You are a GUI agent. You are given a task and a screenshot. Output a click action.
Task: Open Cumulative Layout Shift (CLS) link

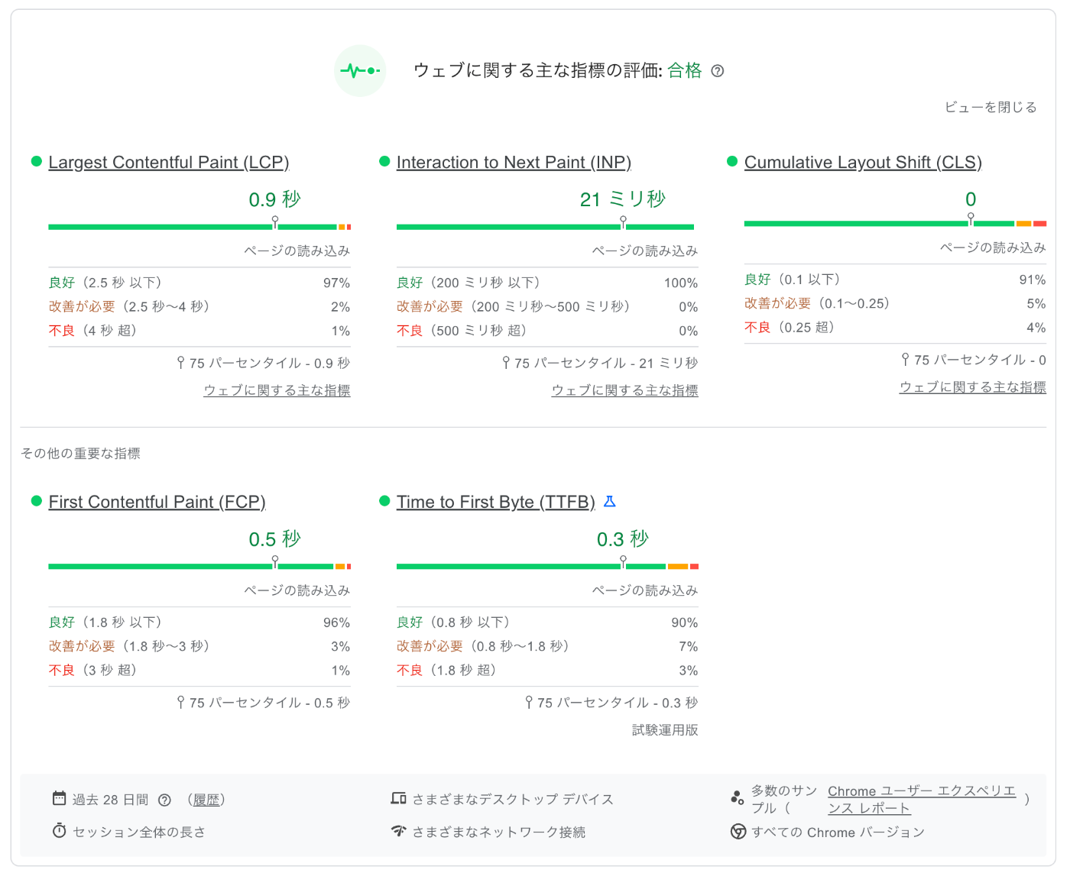click(x=863, y=163)
